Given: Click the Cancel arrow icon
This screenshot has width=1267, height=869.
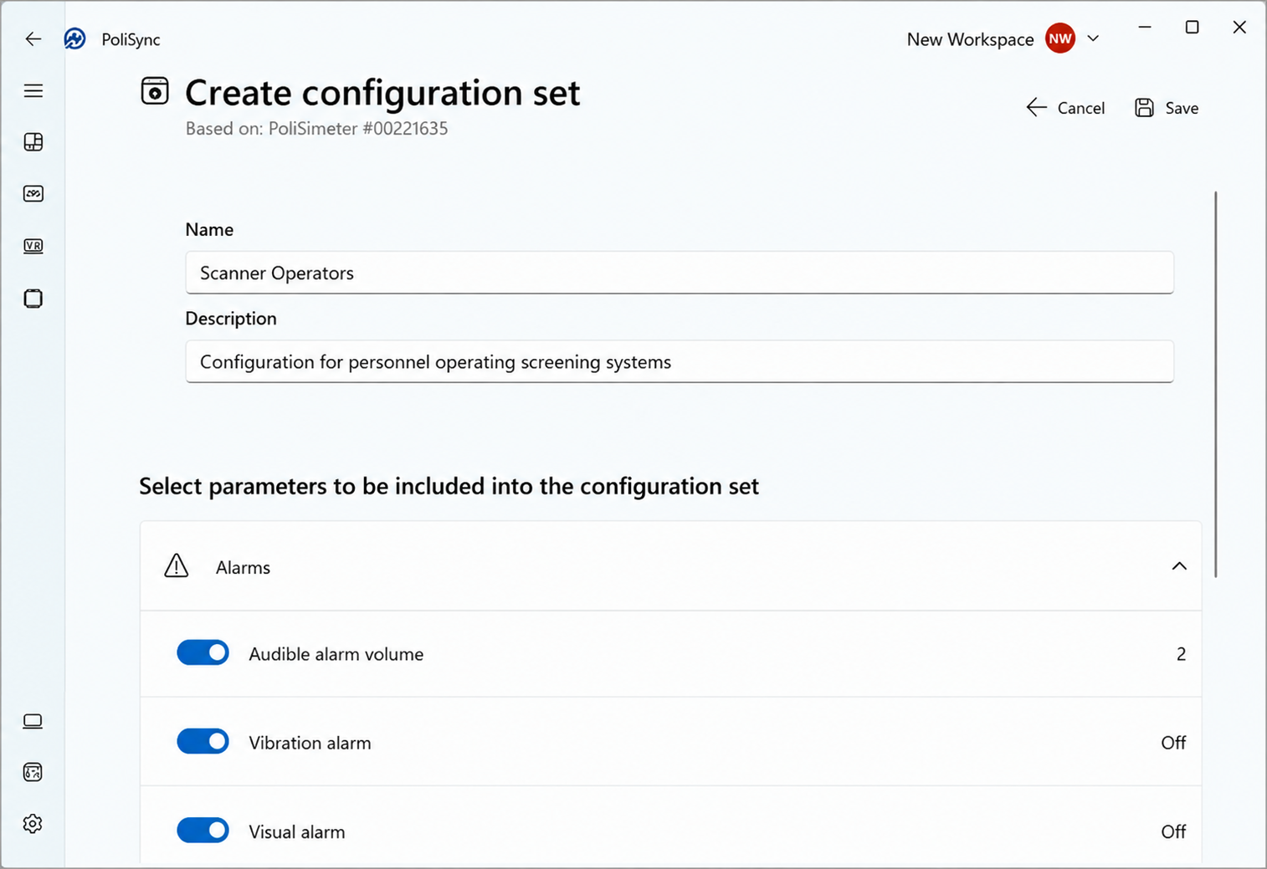Looking at the screenshot, I should pos(1037,108).
